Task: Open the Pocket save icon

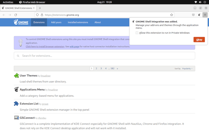Action: 193,15
